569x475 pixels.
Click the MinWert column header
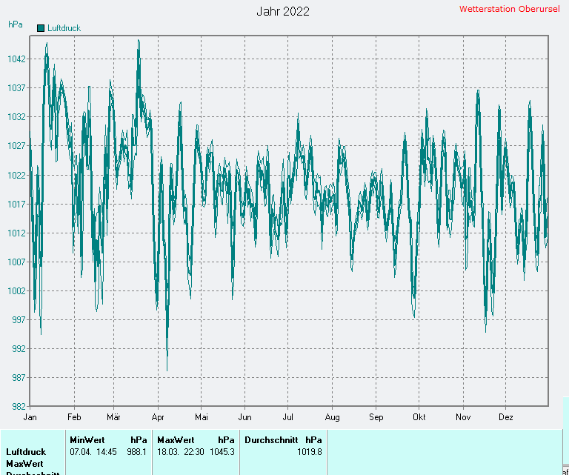coord(87,440)
